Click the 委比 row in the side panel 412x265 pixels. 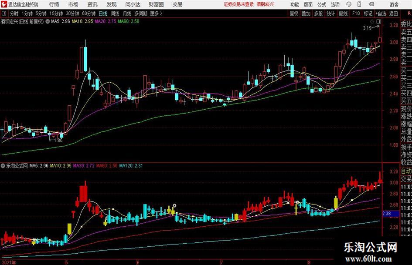[406, 24]
